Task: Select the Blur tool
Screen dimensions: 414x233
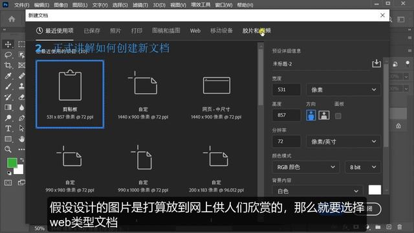Action: pyautogui.click(x=21, y=107)
